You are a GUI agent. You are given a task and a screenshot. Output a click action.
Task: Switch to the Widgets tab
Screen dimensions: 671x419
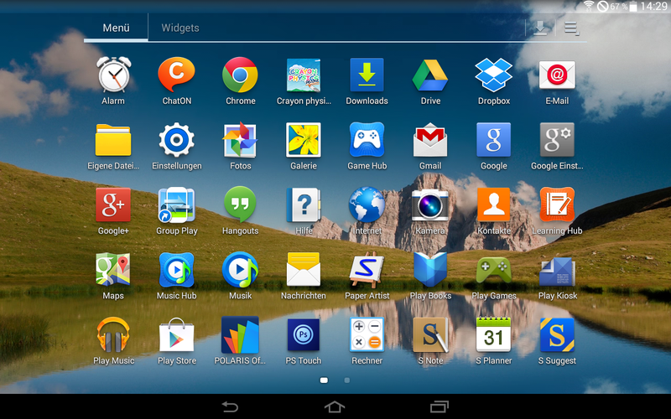(x=180, y=28)
